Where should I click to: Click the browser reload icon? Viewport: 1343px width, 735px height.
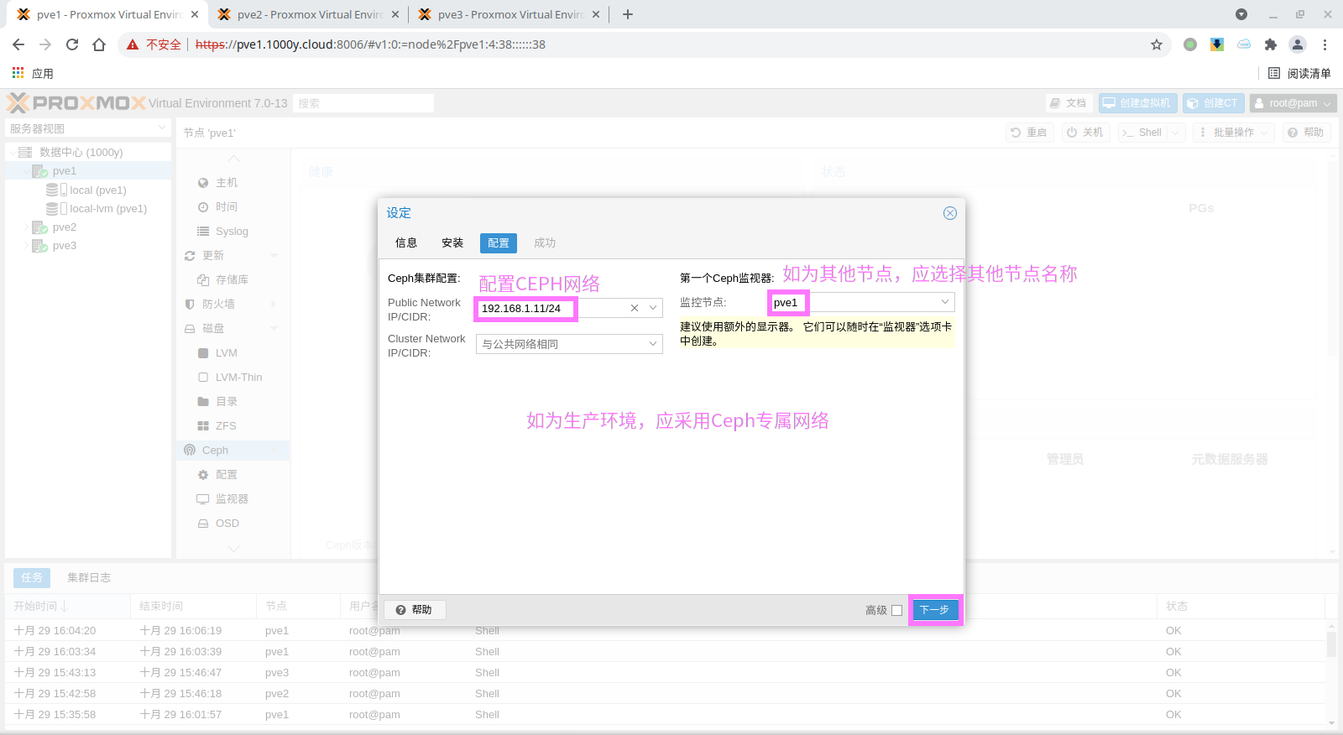72,44
